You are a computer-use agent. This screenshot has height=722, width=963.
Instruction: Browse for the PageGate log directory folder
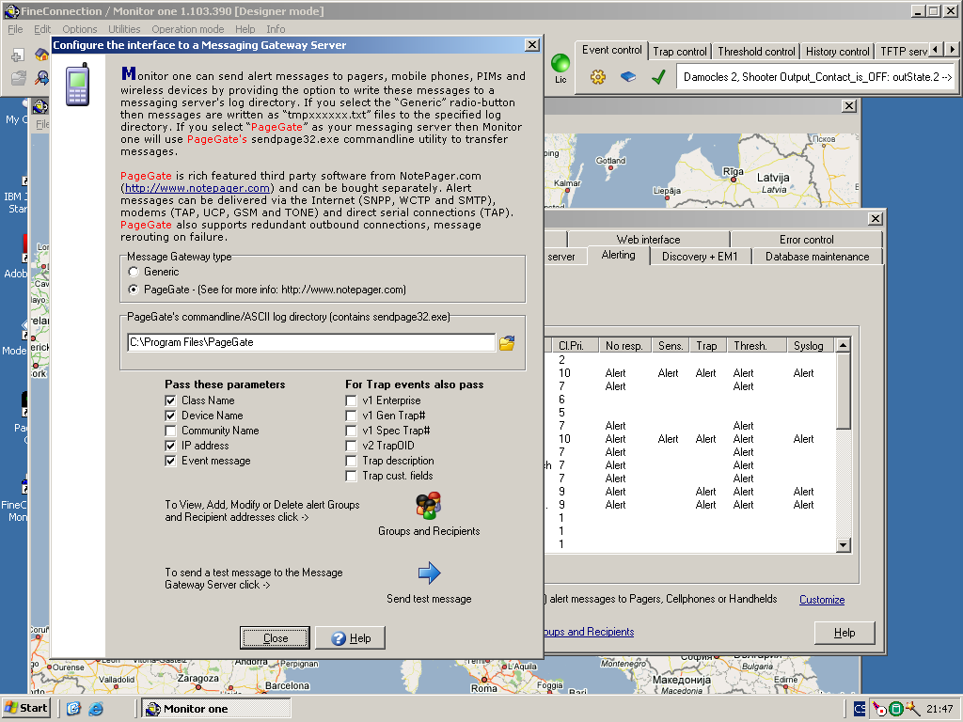click(x=507, y=342)
